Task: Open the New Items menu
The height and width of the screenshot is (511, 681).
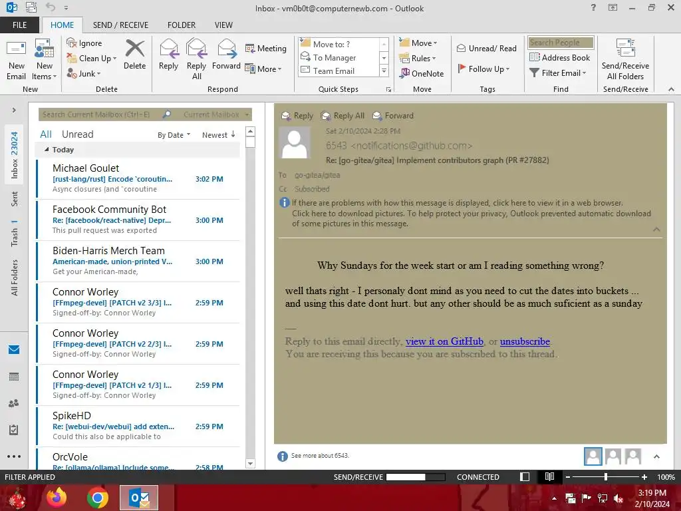Action: point(45,60)
